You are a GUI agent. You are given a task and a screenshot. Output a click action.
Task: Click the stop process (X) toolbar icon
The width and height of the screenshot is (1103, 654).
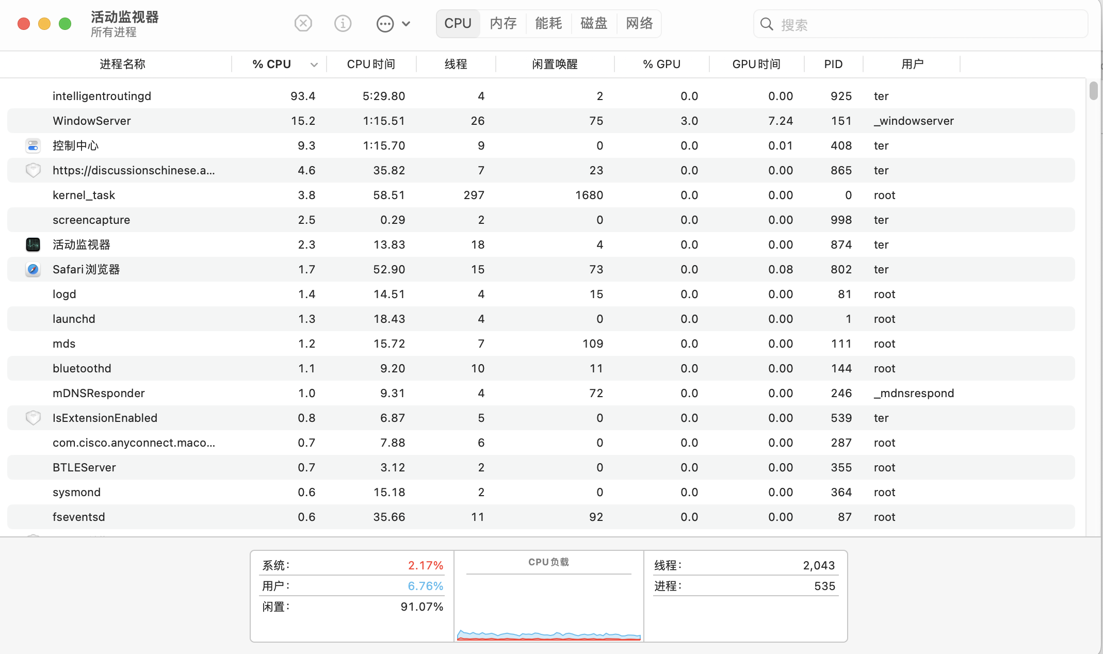303,24
